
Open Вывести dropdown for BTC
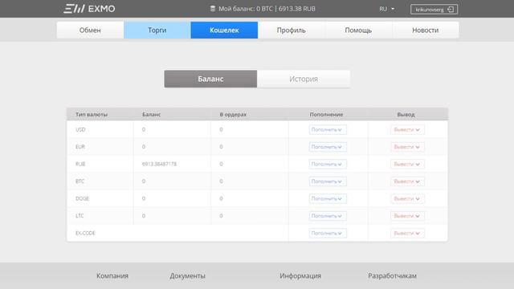coord(407,181)
